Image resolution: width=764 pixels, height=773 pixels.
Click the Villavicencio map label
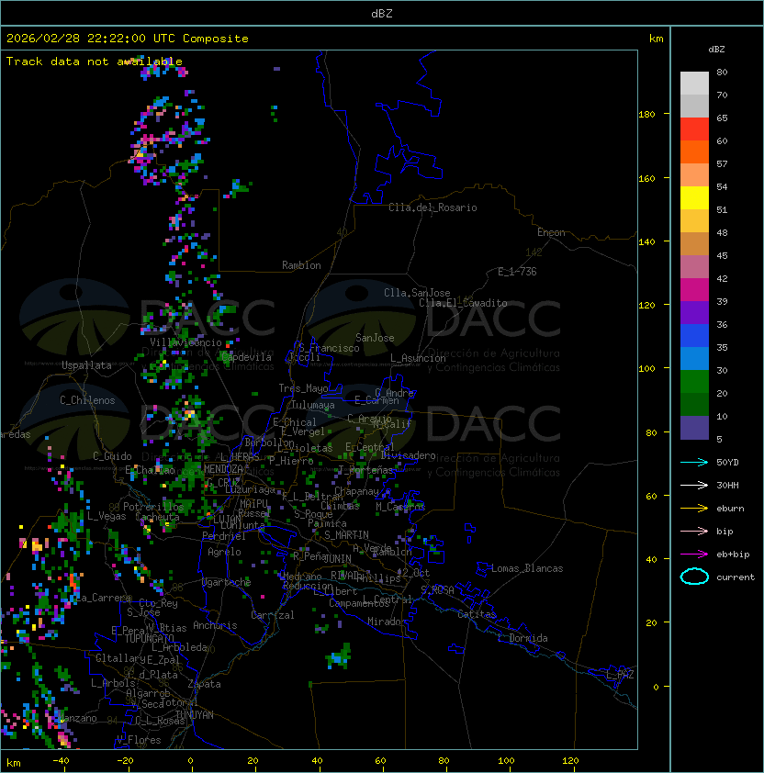pyautogui.click(x=185, y=342)
